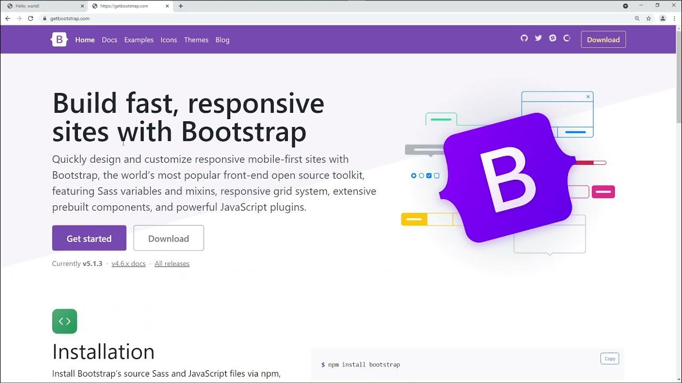Screen dimensions: 682x383
Task: Open the Open Collective icon link
Action: click(x=567, y=38)
